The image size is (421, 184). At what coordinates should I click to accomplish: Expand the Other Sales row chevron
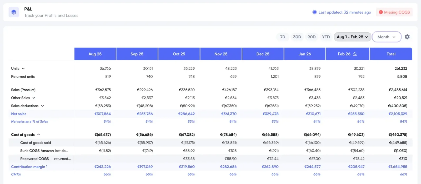click(34, 98)
